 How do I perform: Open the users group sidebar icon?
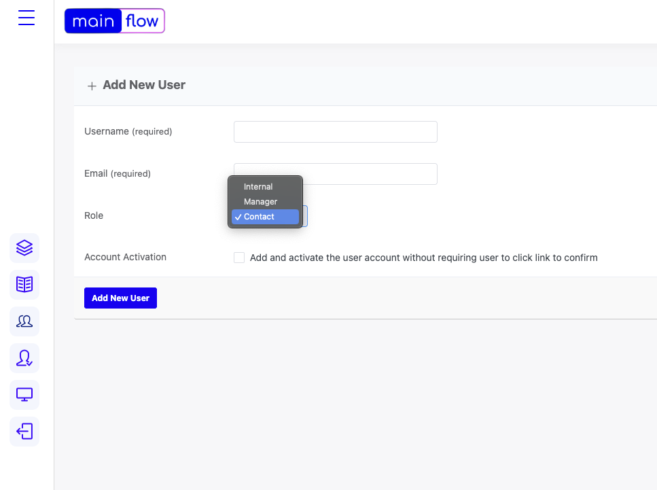click(24, 321)
